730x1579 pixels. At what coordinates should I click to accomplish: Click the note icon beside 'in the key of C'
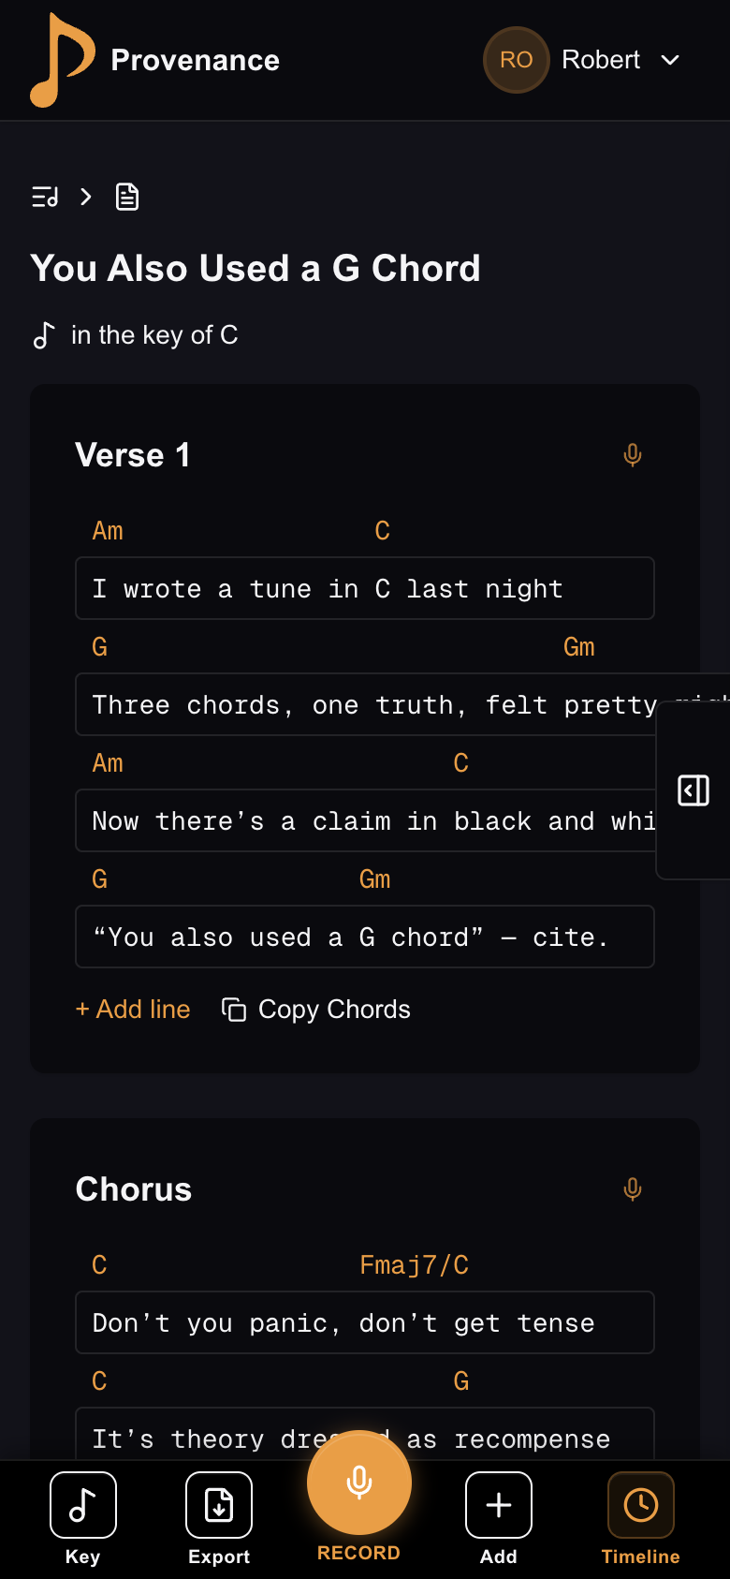(x=43, y=334)
